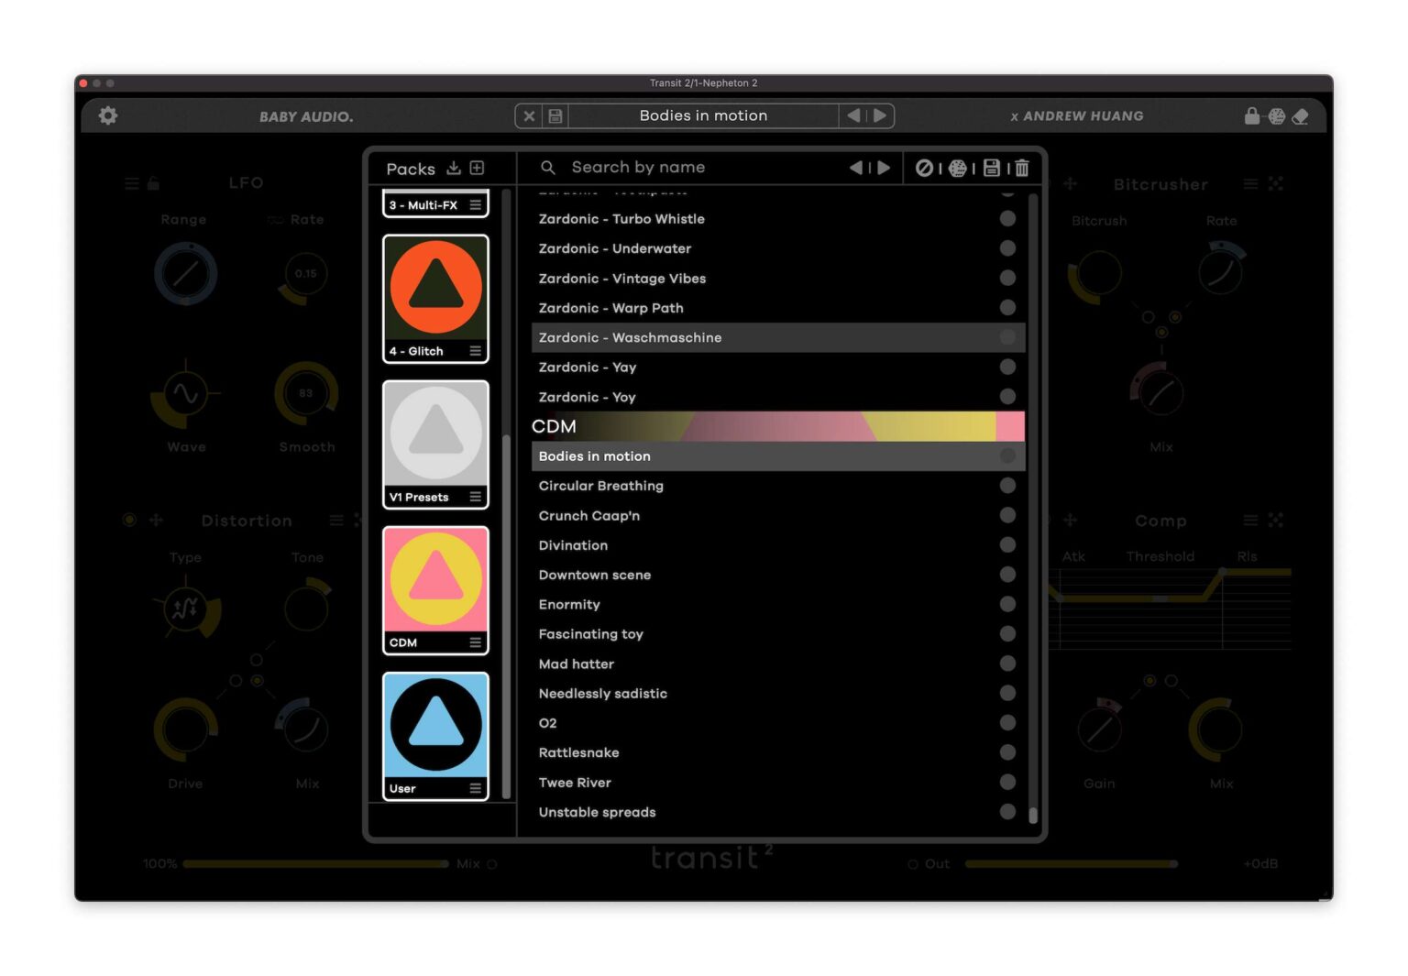The width and height of the screenshot is (1408, 976).
Task: Toggle the circle beside Zardonic - Underwater
Action: click(x=1007, y=248)
